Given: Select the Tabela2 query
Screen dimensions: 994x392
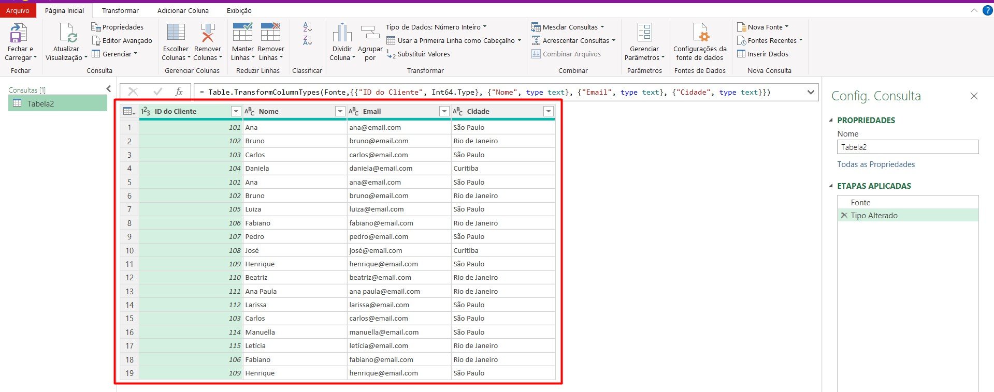Looking at the screenshot, I should pos(57,103).
